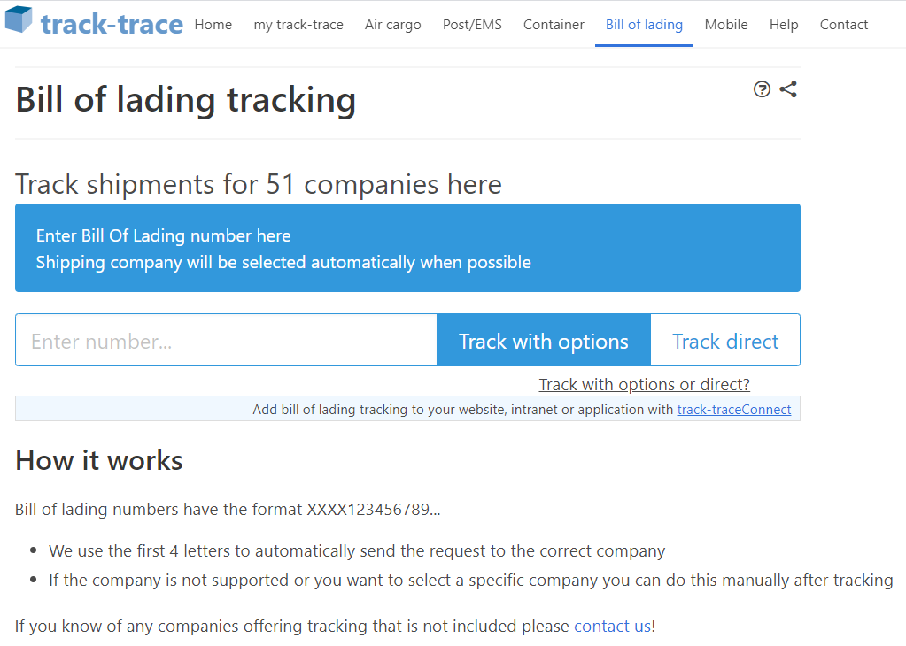
Task: Open the Post/EMS menu item
Action: (472, 24)
